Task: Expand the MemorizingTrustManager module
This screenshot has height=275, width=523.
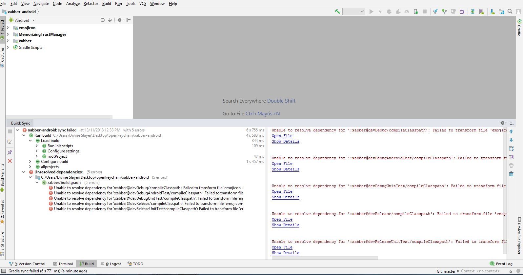Action: click(8, 34)
